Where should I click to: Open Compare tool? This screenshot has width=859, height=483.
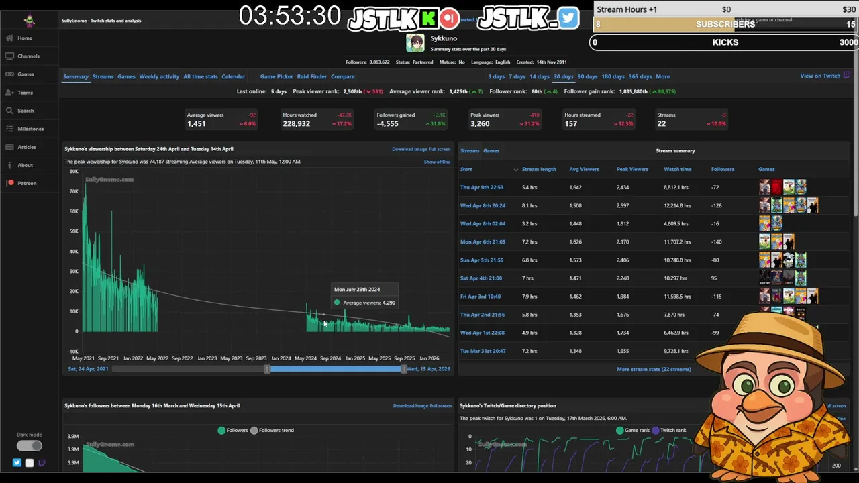click(x=342, y=76)
